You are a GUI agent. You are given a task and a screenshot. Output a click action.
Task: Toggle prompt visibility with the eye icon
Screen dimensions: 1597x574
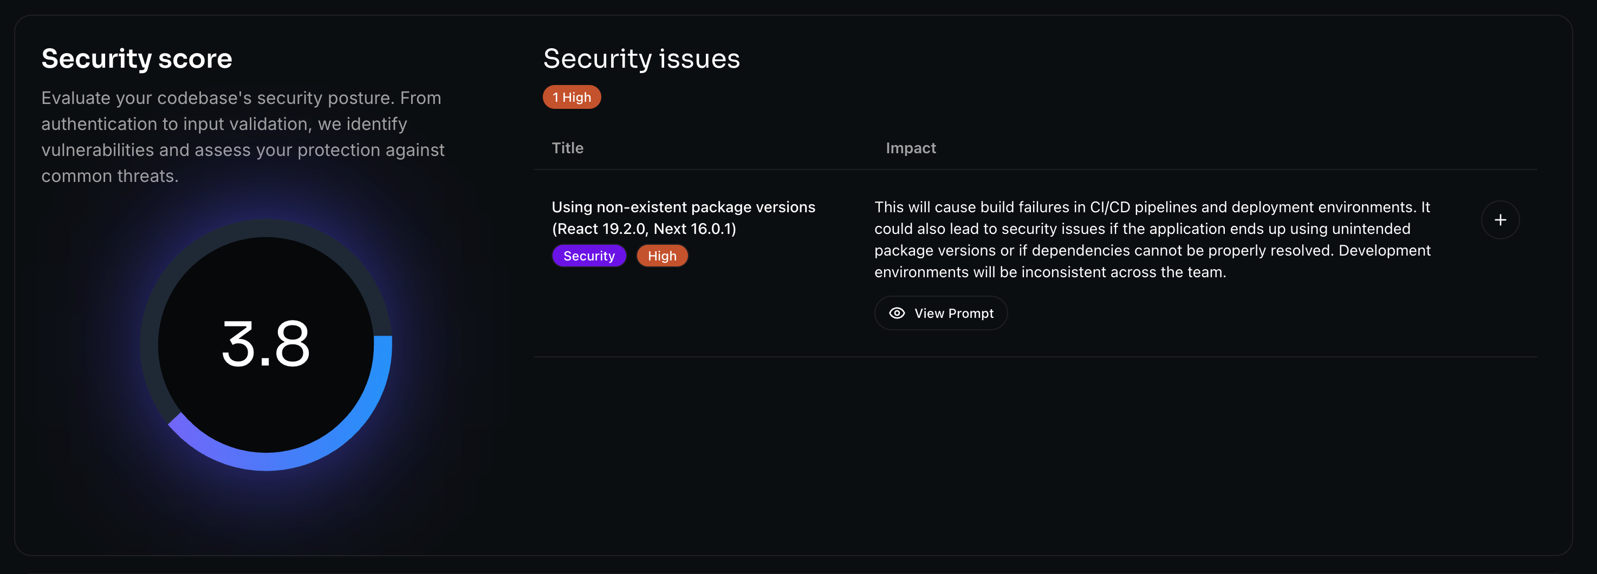tap(897, 313)
